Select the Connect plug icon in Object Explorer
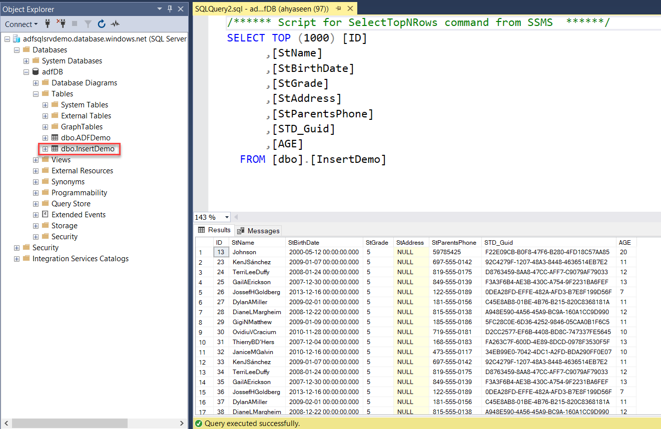This screenshot has height=429, width=661. (48, 24)
